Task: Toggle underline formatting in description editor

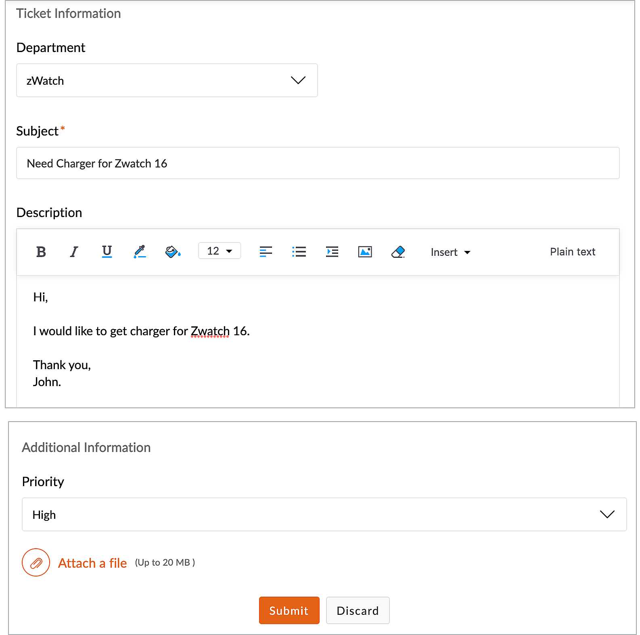Action: (107, 252)
